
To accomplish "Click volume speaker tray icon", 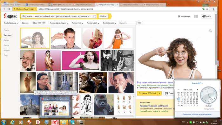I will 201,122.
